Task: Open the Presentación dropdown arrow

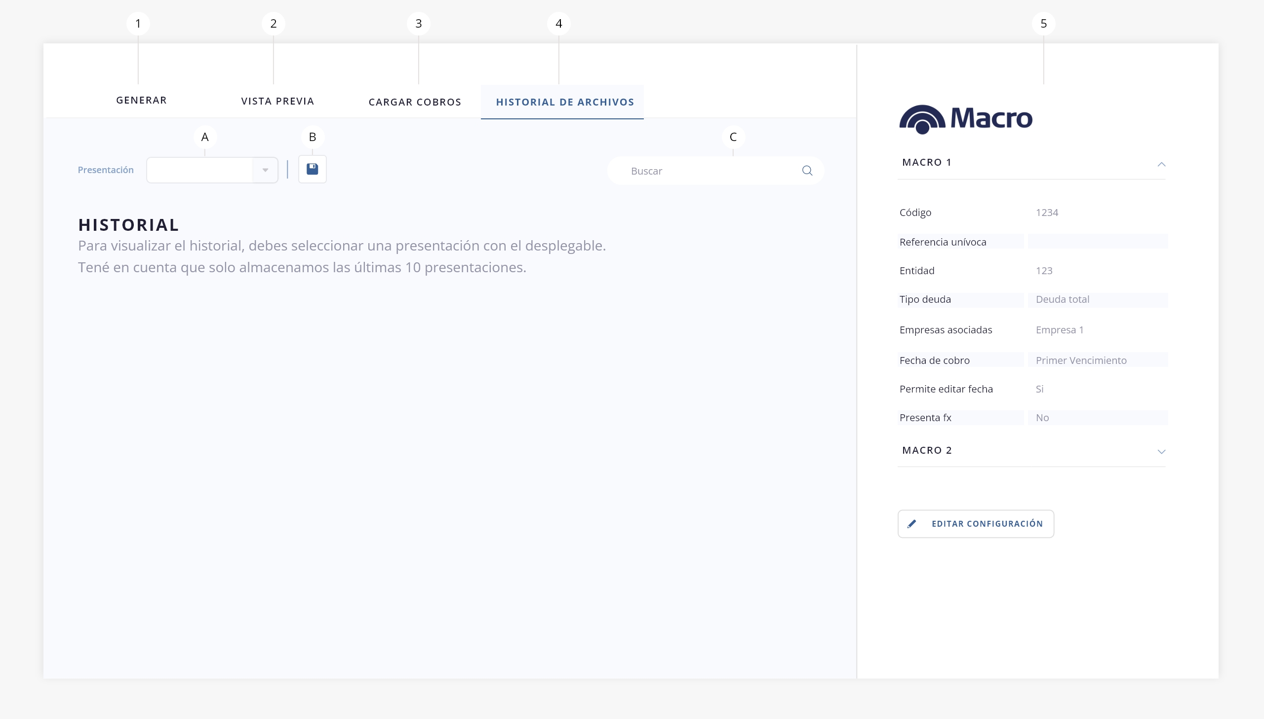Action: coord(266,170)
